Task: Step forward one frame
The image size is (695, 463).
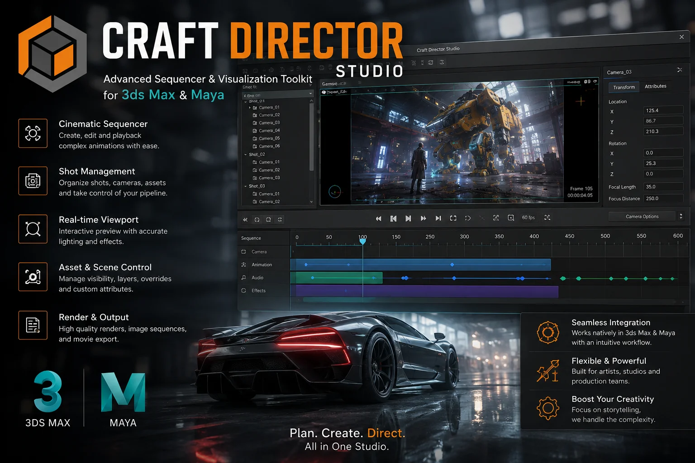Action: click(408, 218)
